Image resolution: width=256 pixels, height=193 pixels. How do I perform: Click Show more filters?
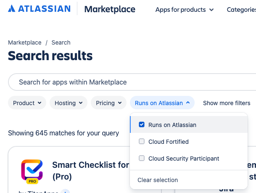click(227, 103)
